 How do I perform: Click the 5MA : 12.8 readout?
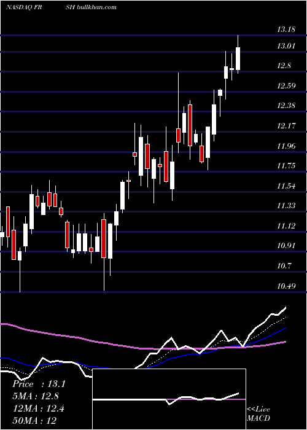pos(36,396)
